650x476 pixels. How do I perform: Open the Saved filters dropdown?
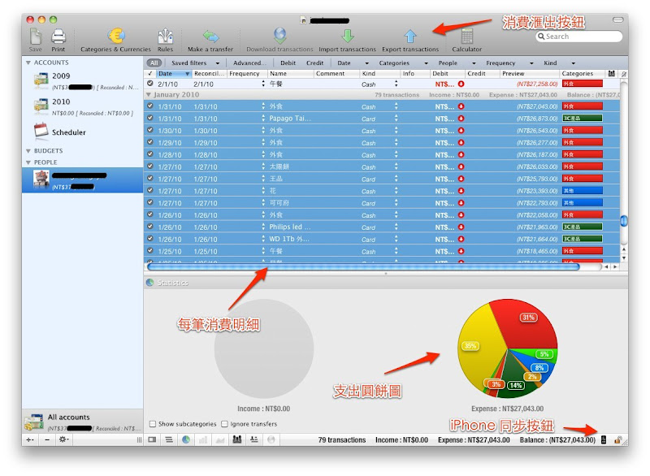point(195,63)
